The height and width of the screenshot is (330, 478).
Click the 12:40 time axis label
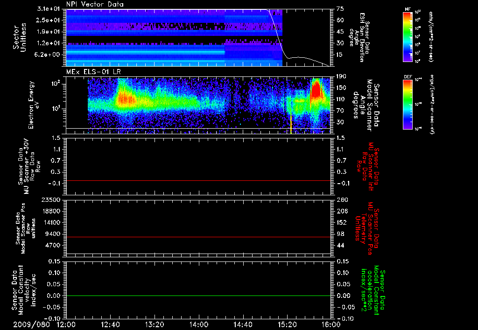click(110, 324)
